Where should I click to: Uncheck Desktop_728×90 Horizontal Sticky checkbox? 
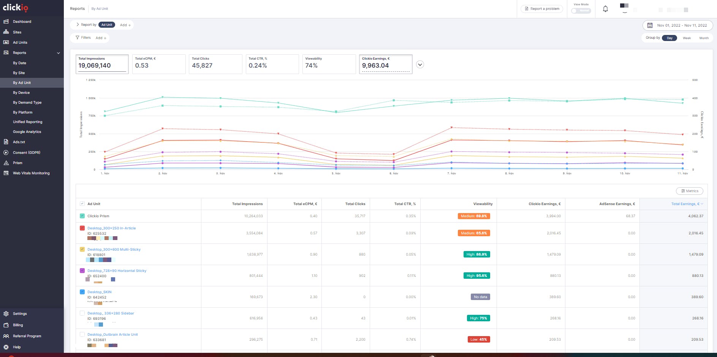pos(82,270)
